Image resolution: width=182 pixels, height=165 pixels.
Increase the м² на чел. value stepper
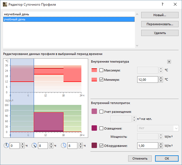pyautogui.click(x=134, y=117)
